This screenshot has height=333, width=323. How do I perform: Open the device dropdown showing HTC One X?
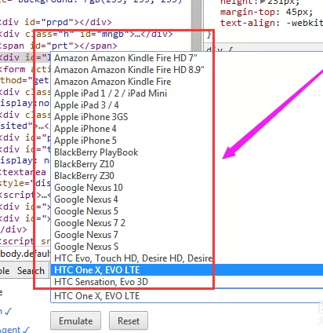pyautogui.click(x=187, y=296)
